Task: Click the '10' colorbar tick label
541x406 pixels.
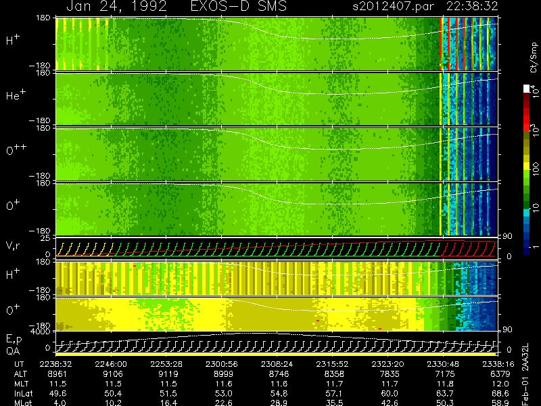Action: pos(535,208)
